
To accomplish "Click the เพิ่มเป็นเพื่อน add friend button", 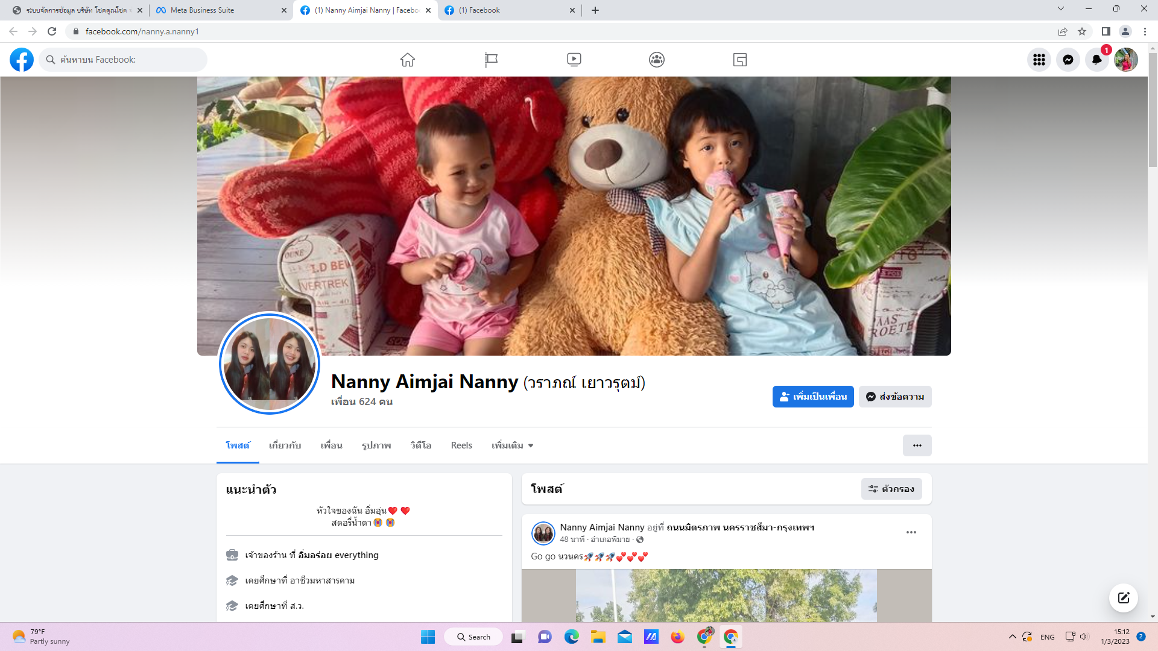I will click(812, 397).
